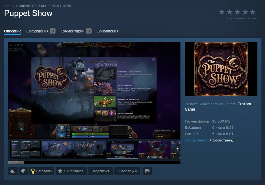
Task: Add to collection via В коллекцию
Action: coord(127,171)
